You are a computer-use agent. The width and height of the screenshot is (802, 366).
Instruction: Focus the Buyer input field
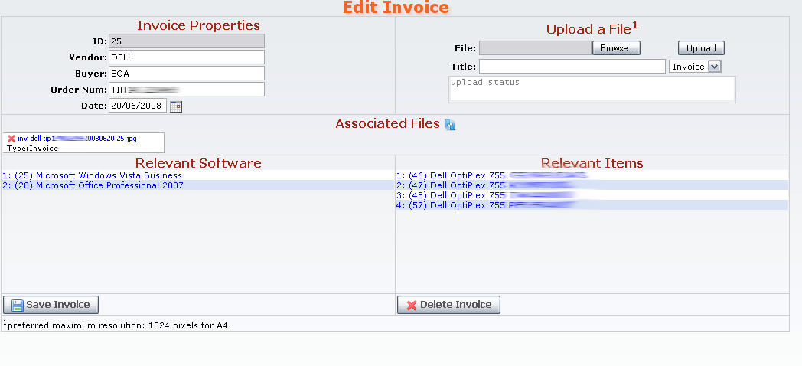point(187,74)
